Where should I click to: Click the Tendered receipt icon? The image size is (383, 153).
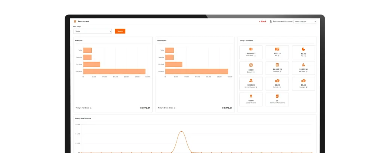coord(277,65)
